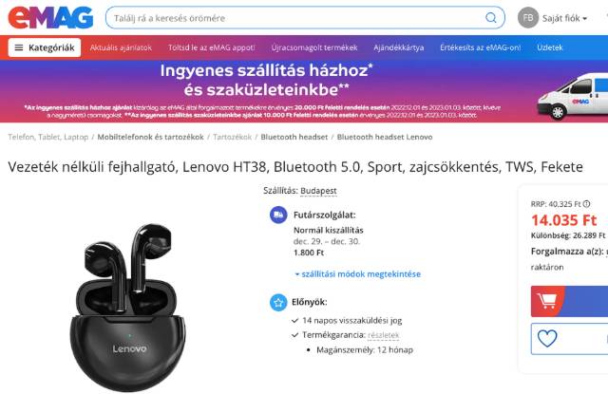Screen dimensions: 608x394
Task: Click the RRP info icon
Action: [587, 204]
